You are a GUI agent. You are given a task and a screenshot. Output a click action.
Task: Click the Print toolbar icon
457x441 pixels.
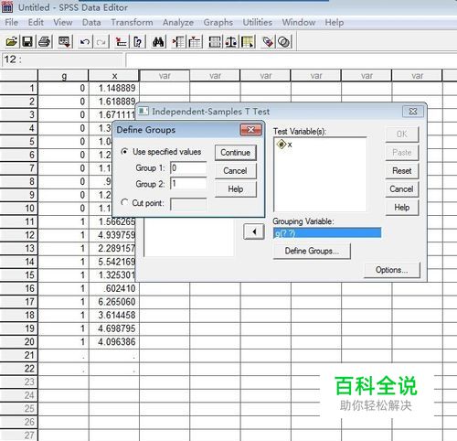(x=45, y=41)
